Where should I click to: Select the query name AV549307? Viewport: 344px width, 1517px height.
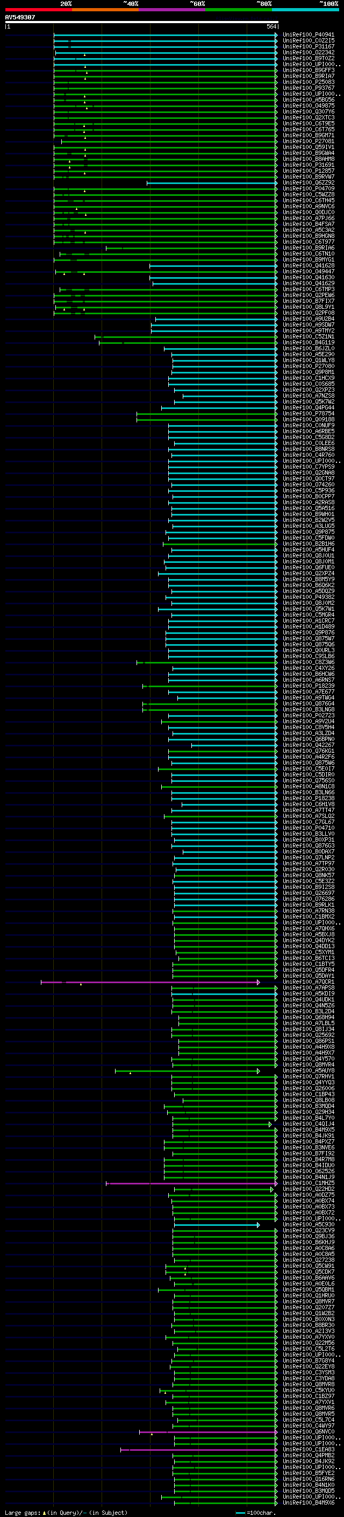[20, 17]
